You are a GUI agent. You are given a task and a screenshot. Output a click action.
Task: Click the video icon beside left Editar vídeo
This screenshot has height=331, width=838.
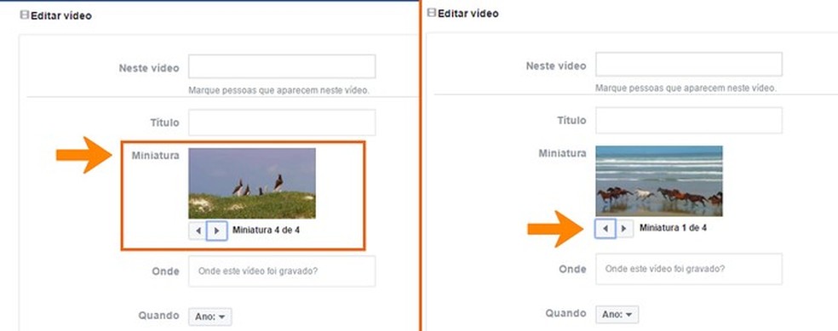pyautogui.click(x=24, y=15)
